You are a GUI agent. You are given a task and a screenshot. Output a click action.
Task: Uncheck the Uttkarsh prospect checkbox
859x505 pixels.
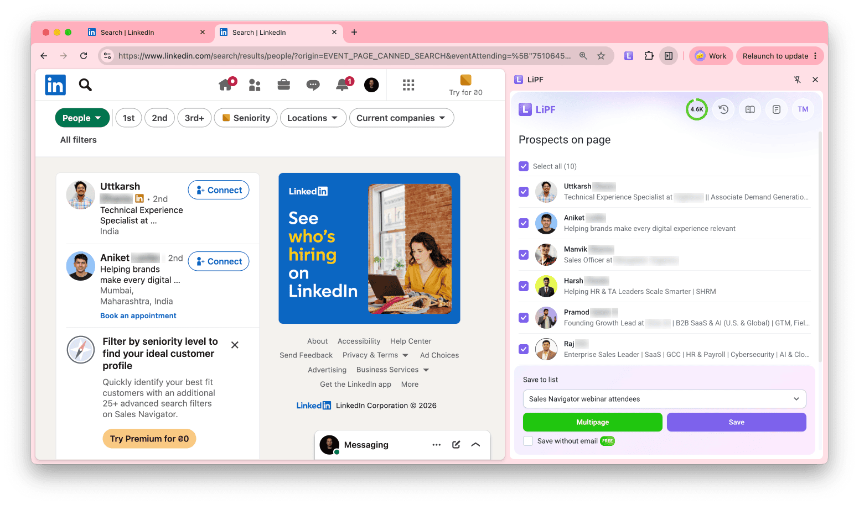tap(524, 192)
